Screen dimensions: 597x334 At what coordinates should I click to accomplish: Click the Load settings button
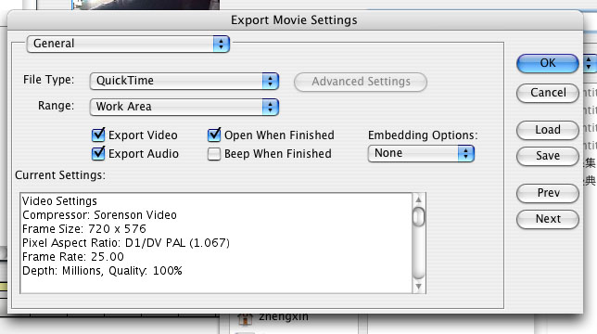tap(548, 130)
